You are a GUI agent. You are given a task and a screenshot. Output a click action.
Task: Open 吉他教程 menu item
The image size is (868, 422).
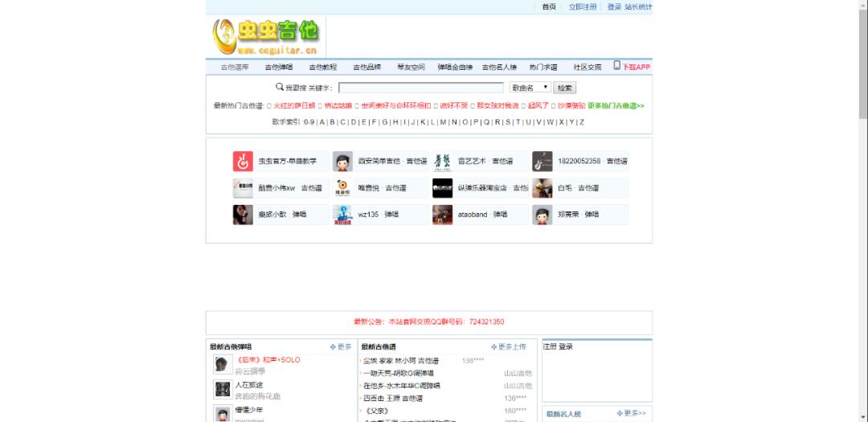point(323,67)
